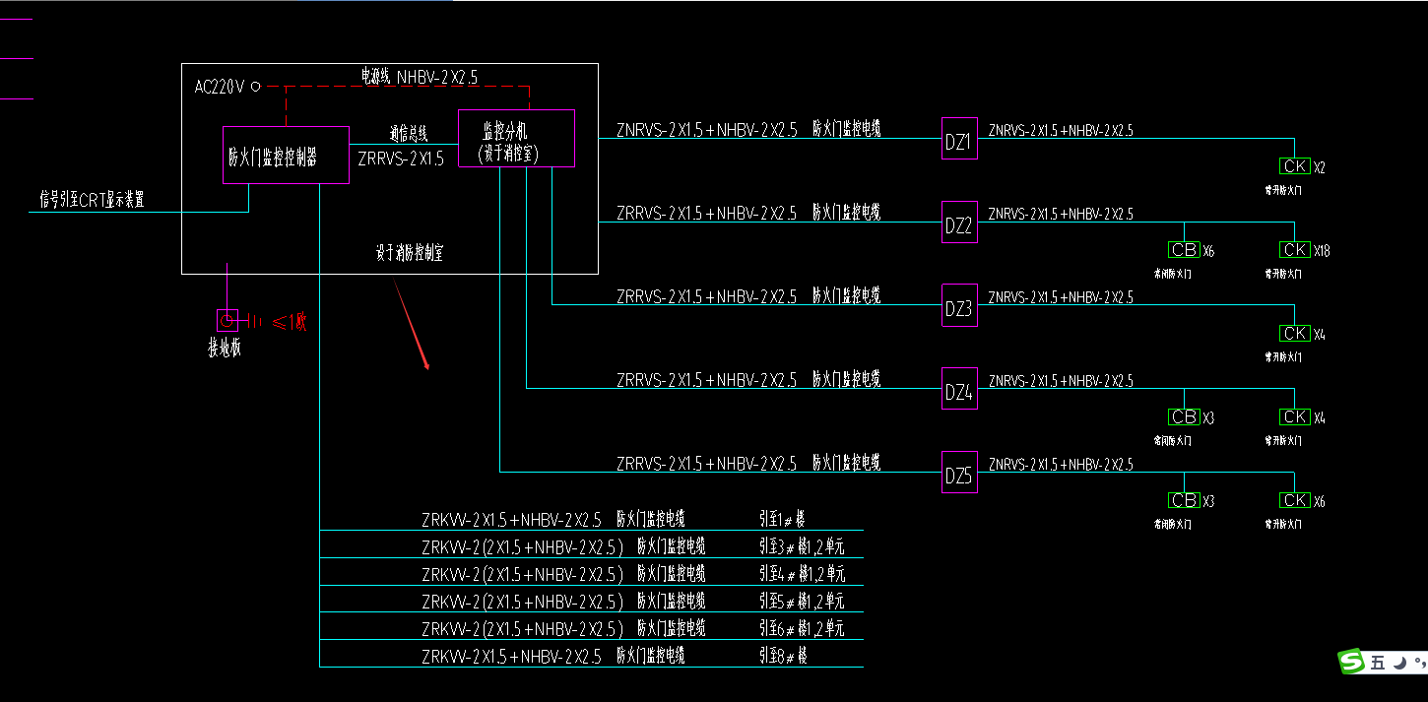Screen dimensions: 1428x702
Task: Toggle the 五 Wubi input mode button
Action: 1378,663
